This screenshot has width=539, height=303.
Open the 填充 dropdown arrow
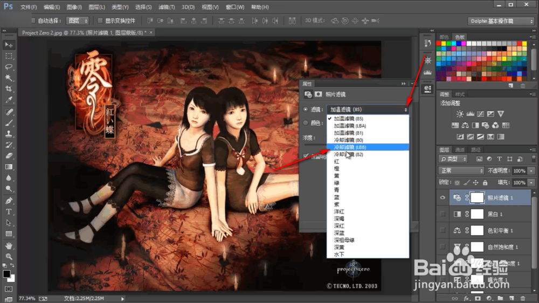coord(531,183)
